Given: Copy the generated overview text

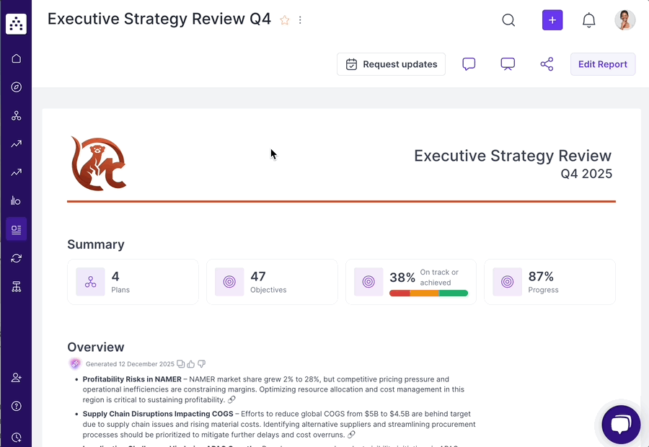Looking at the screenshot, I should tap(181, 364).
